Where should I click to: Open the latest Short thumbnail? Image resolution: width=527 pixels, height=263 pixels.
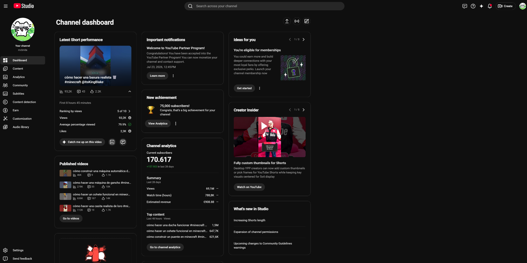tap(95, 66)
